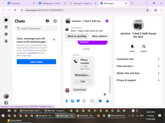165x123 pixels.
Task: Choose a sticker with sticker icon
Action: click(x=78, y=101)
